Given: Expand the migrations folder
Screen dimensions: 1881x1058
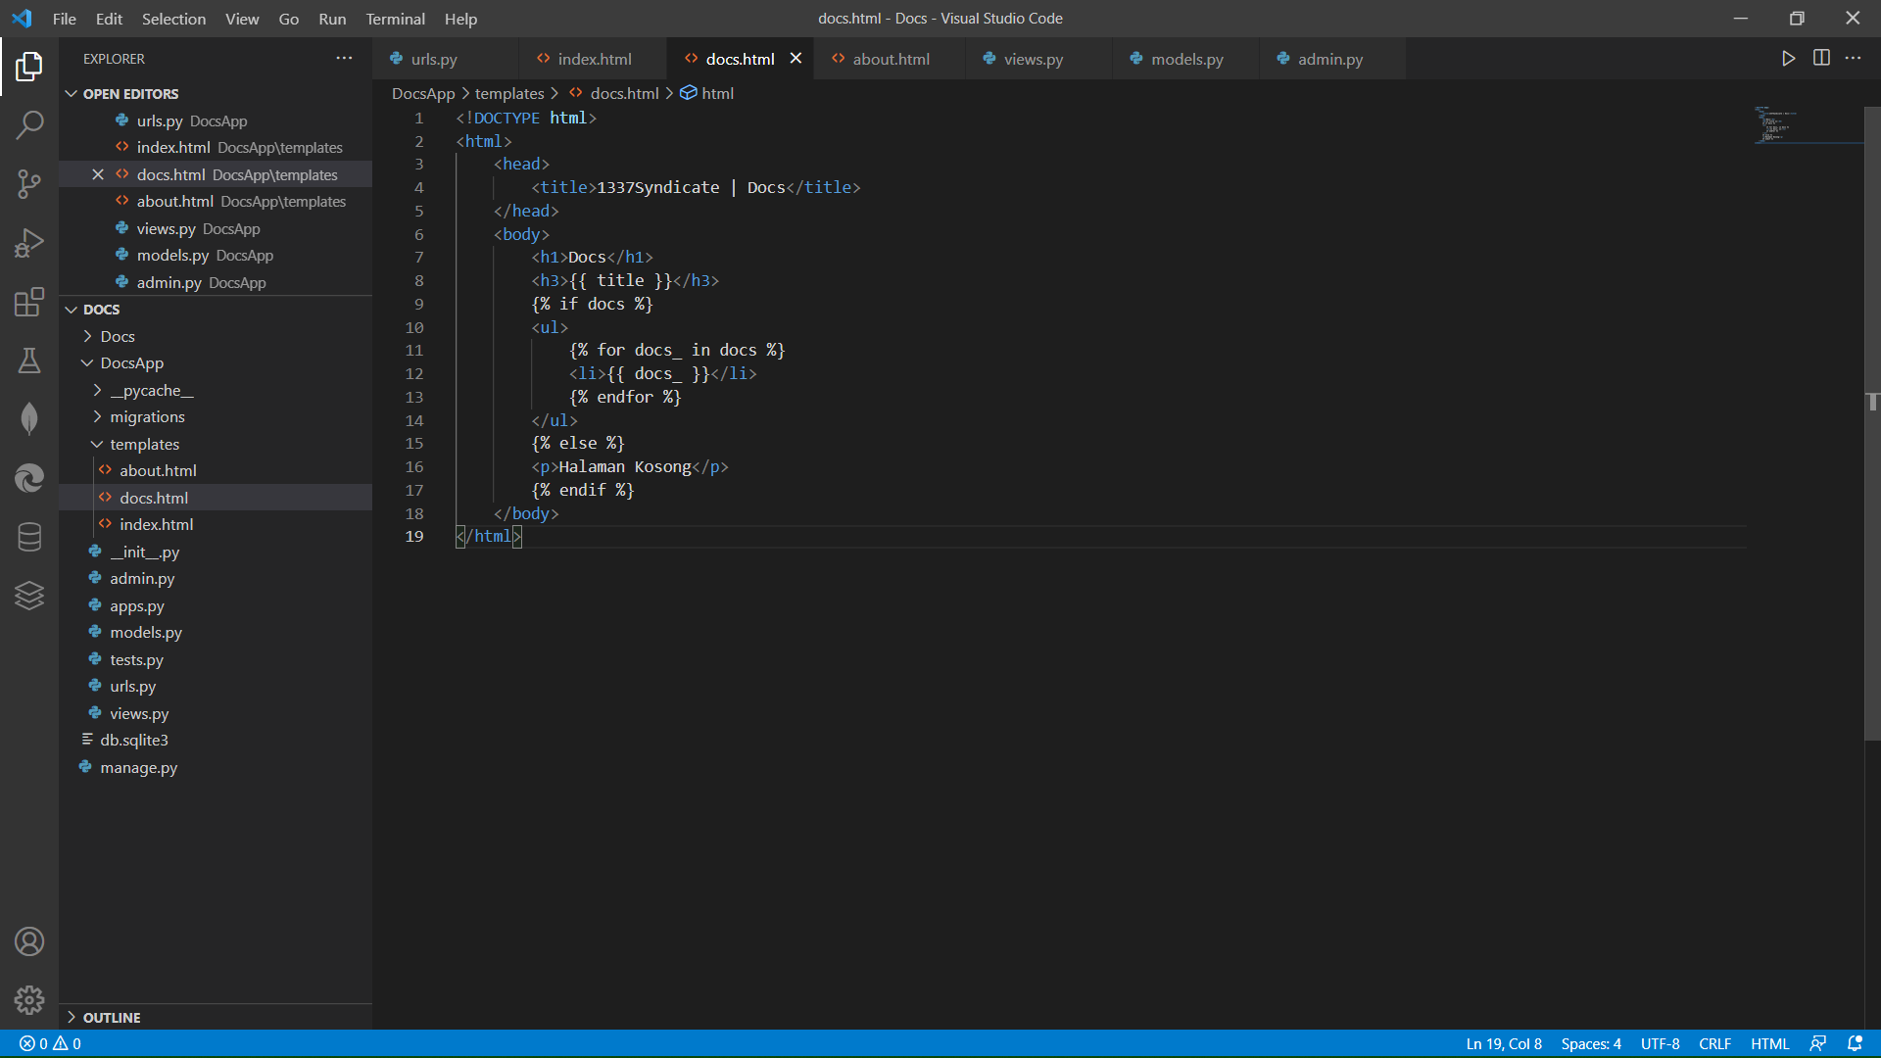Looking at the screenshot, I should pos(147,416).
